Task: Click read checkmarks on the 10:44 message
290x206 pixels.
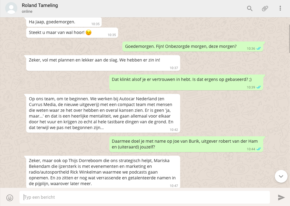Action: point(259,149)
